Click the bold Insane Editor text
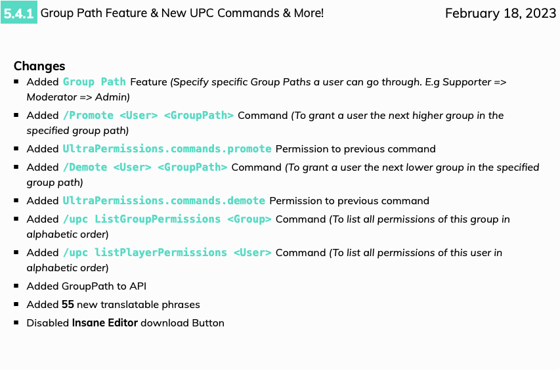Screen dimensions: 560x375 pos(105,323)
